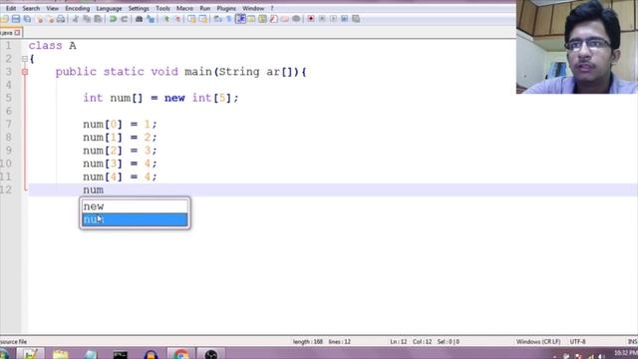Toggle synchronize horizontal scrolling icon
Image resolution: width=638 pixels, height=359 pixels.
(x=202, y=19)
